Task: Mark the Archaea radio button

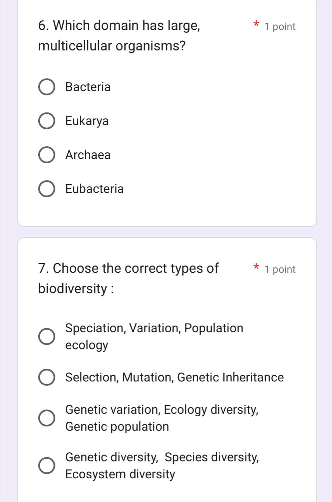Action: click(46, 155)
